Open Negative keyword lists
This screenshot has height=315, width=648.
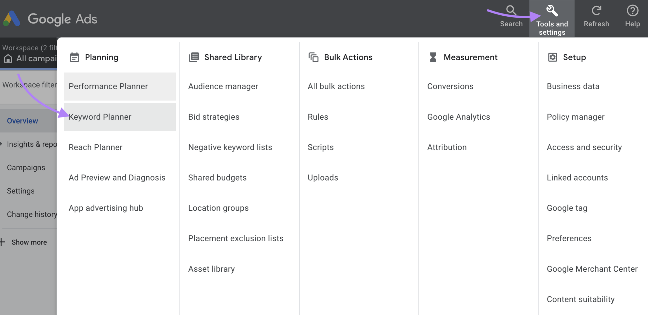[230, 147]
